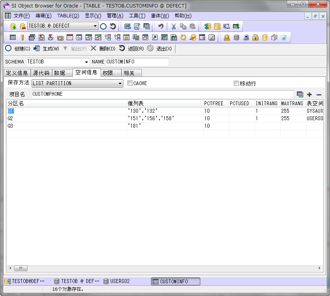This screenshot has width=330, height=296.
Task: Open the TESTOB @ DEFECT connection dropdown
Action: 95,26
